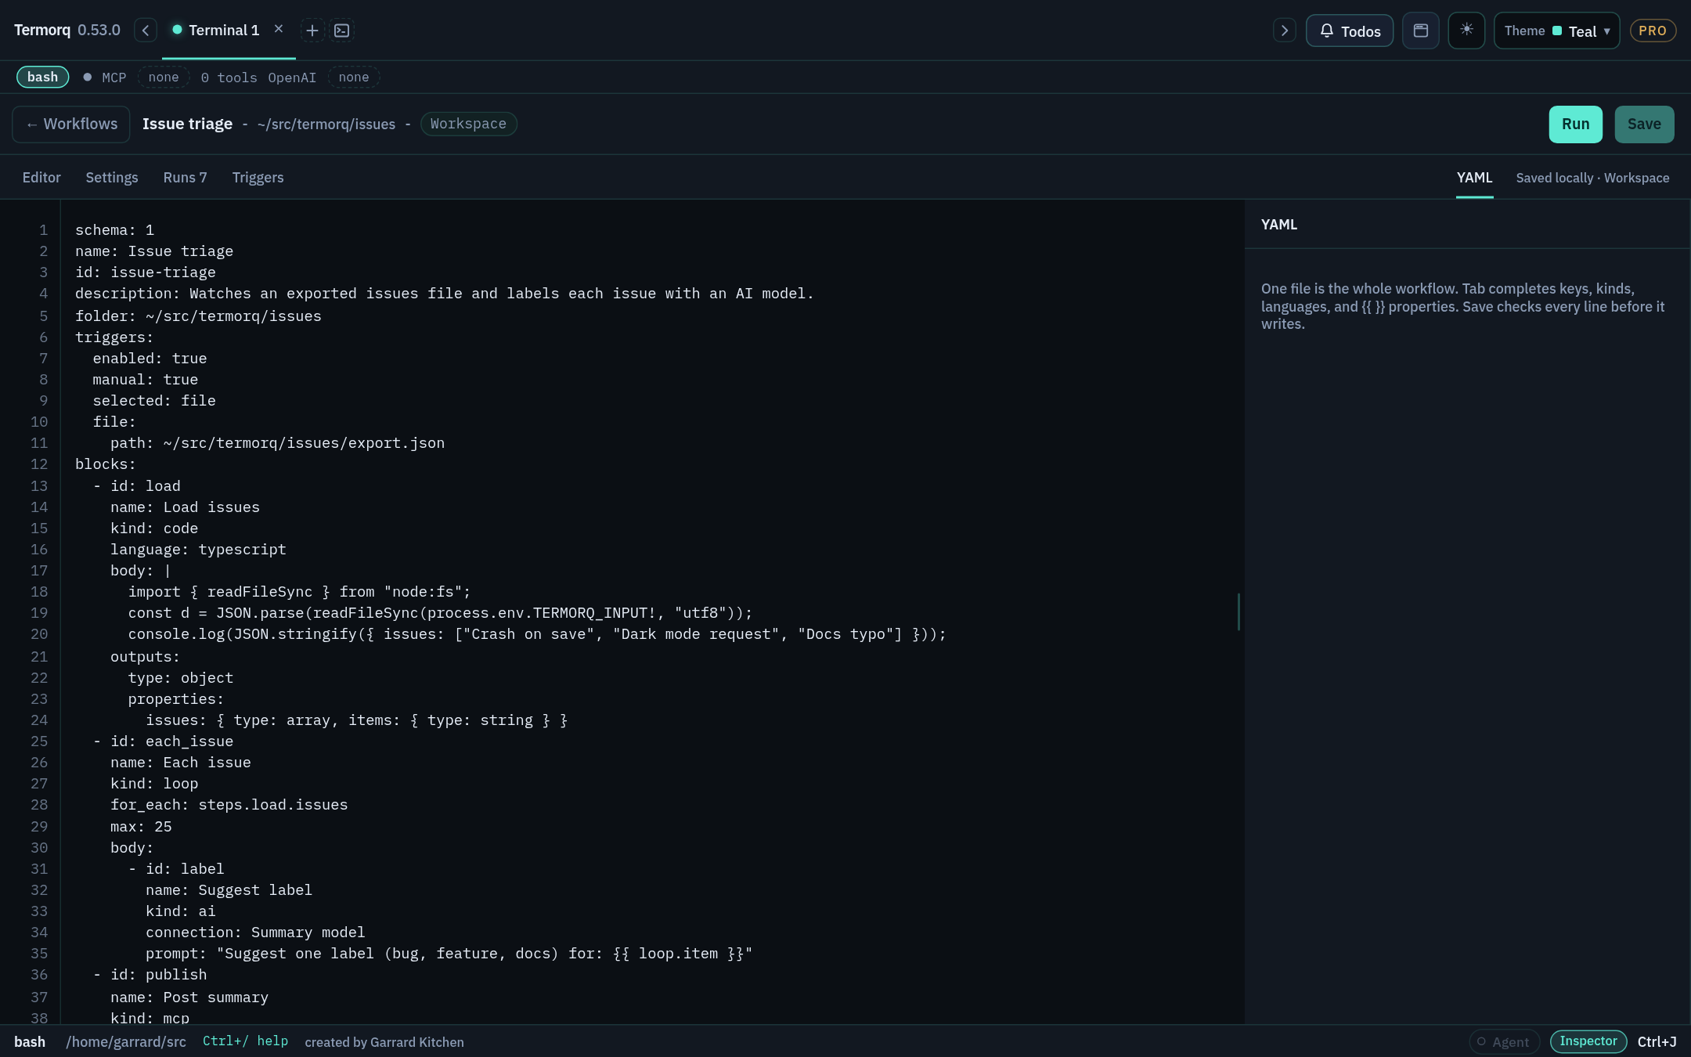This screenshot has height=1057, width=1691.
Task: Select the YAML view tab
Action: [x=1474, y=178]
